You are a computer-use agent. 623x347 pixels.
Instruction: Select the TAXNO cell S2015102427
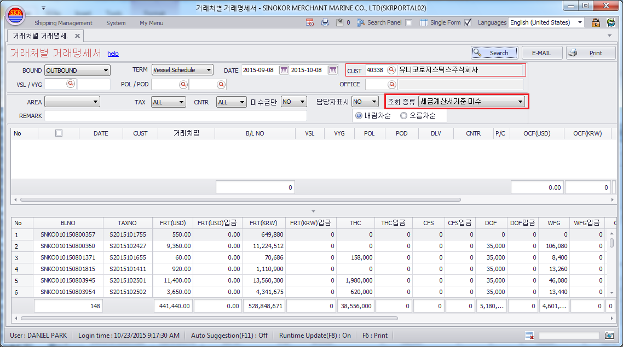(128, 246)
